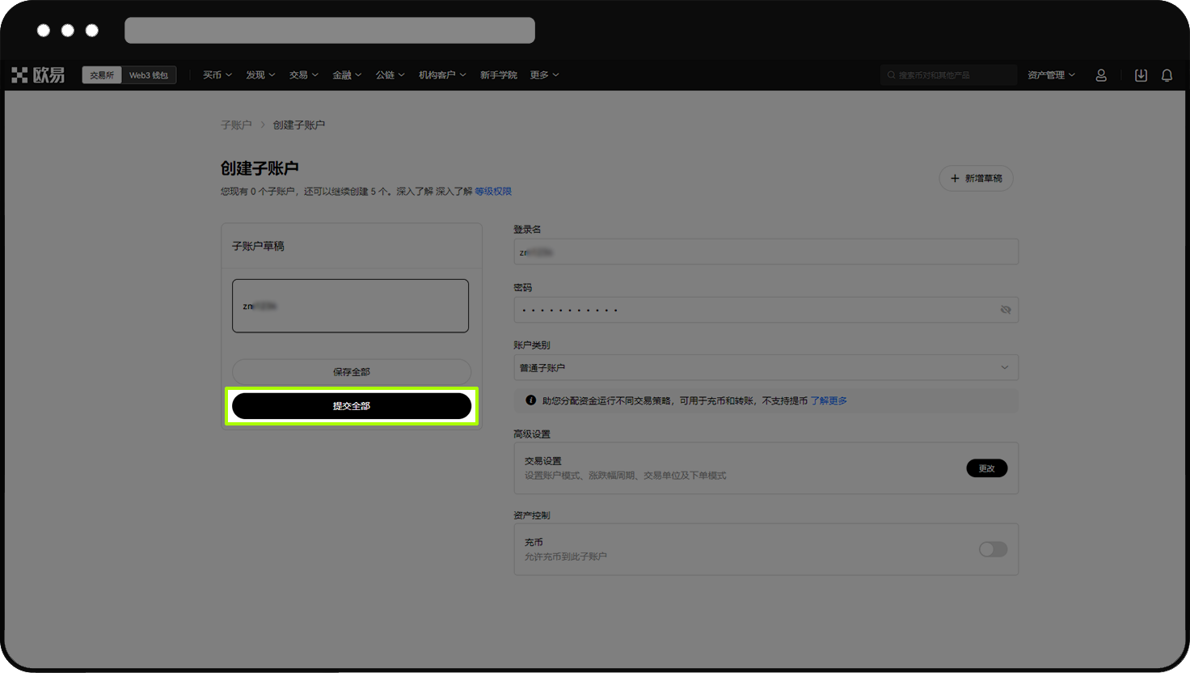The image size is (1190, 673).
Task: Expand the 金融 menu
Action: click(347, 75)
